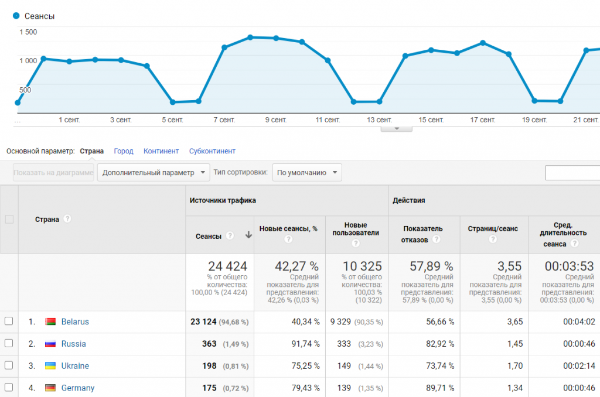600x397 pixels.
Task: Click help icon beside Сеансы column header
Action: pos(230,236)
